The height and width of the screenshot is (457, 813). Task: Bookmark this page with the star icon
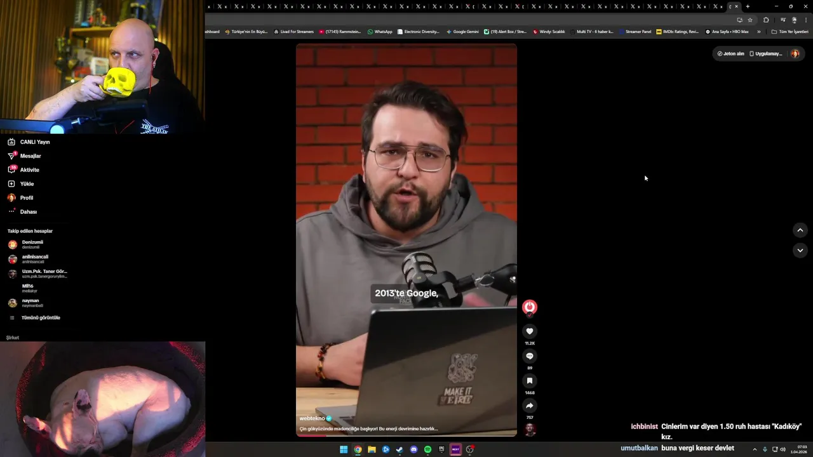[750, 20]
